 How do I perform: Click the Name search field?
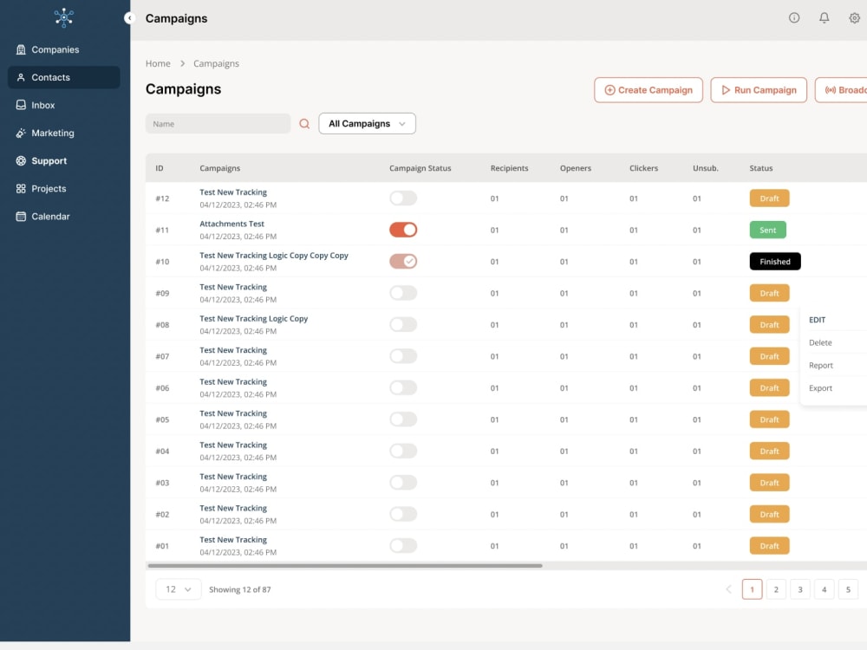(x=218, y=124)
